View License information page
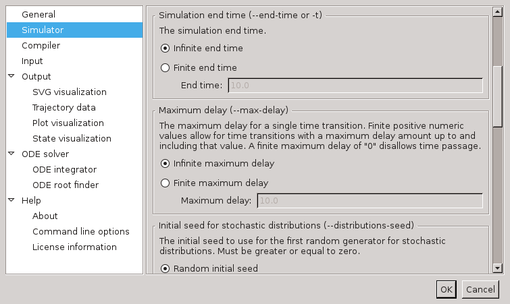 click(74, 247)
